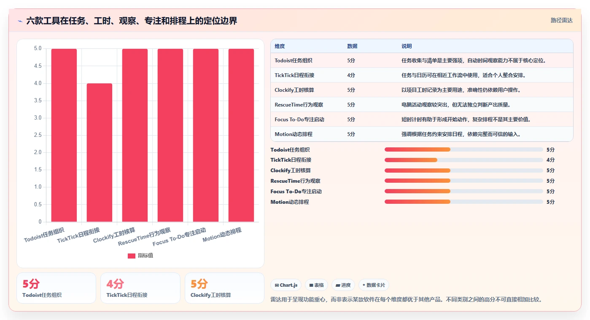Image resolution: width=590 pixels, height=320 pixels.
Task: Click the Clockify工时核算 bar in the chart
Action: pyautogui.click(x=135, y=135)
